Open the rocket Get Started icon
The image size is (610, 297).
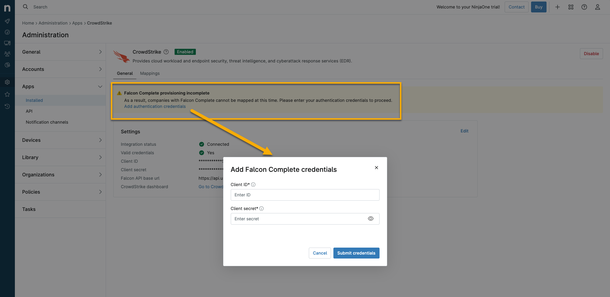[x=7, y=21]
